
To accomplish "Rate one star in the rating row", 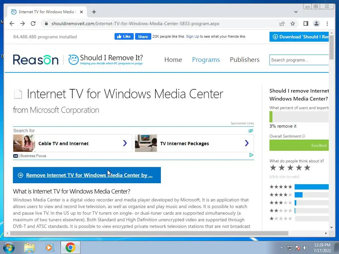I will point(273,168).
